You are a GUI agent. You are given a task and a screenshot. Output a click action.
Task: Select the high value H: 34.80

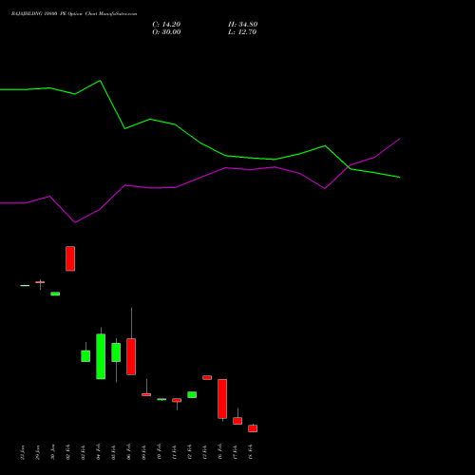tap(242, 25)
